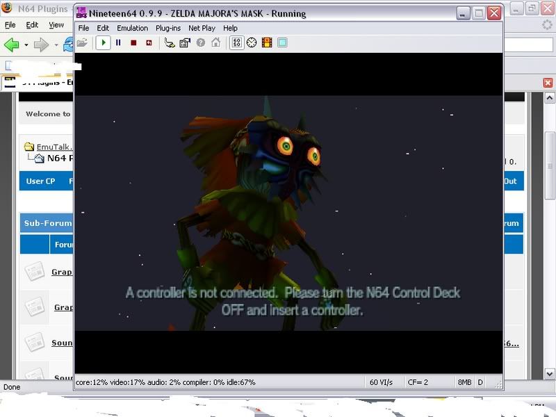Click 'D' status bar entry

(x=480, y=382)
